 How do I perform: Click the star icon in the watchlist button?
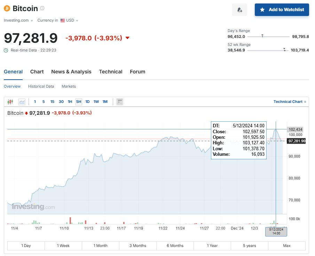(262, 10)
